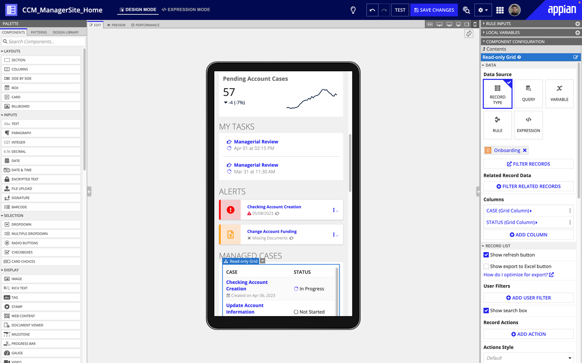582x363 pixels.
Task: Switch to the Patterns palette tab
Action: click(39, 32)
